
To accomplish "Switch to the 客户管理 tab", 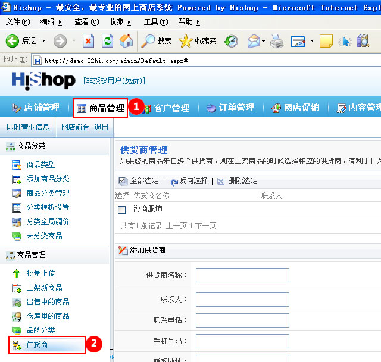I will (166, 108).
